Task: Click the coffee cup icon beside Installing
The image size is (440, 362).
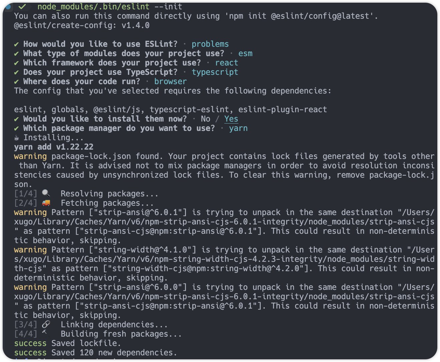Action: click(16, 138)
